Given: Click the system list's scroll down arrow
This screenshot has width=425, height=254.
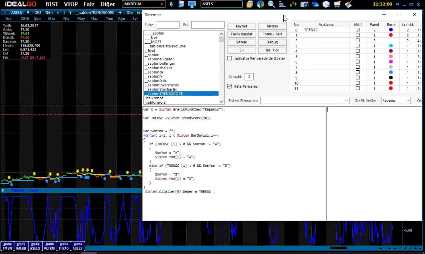Looking at the screenshot, I should point(221,102).
